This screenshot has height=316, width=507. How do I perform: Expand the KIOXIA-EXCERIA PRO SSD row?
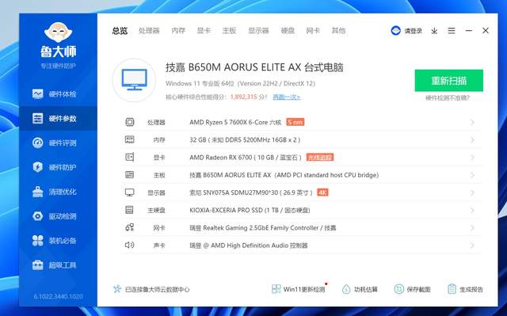(301, 211)
